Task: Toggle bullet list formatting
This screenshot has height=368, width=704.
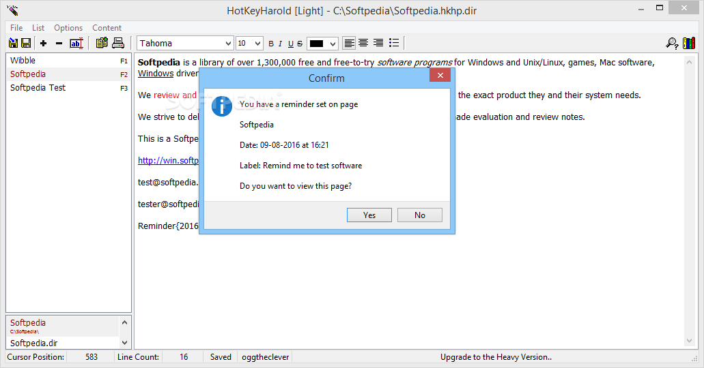Action: 394,43
